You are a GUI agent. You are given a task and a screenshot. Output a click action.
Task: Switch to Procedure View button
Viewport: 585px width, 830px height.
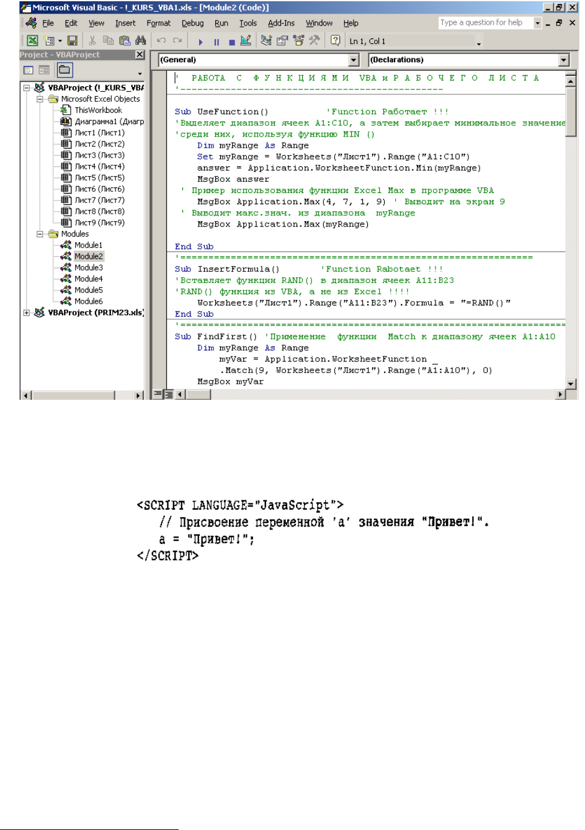coord(158,394)
